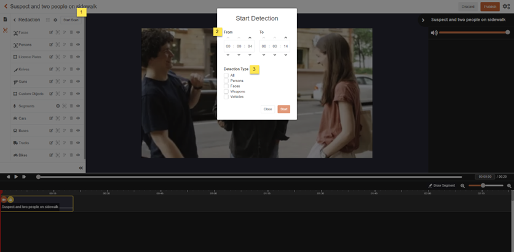Tick the Weapons detection checkbox
The height and width of the screenshot is (252, 514).
tap(226, 91)
